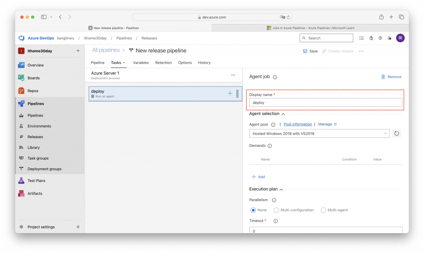Open the Tasks tab dropdown arrow

click(124, 63)
